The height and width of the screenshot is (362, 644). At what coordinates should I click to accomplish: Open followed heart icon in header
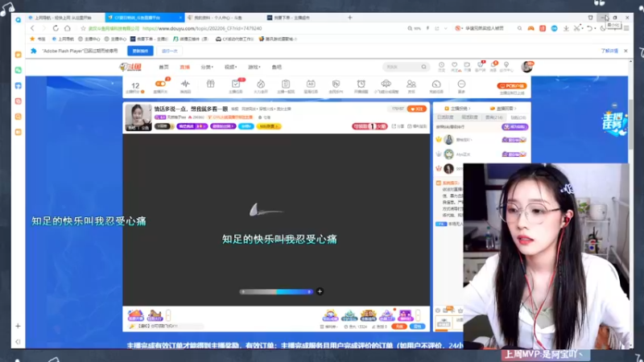coord(454,66)
